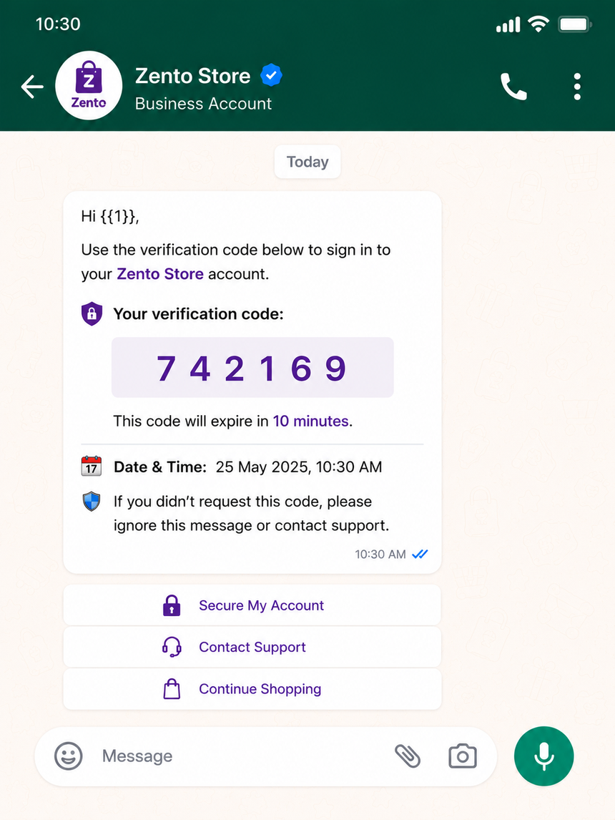This screenshot has height=820, width=615.
Task: Tap the status bar battery icon
Action: coord(575,24)
